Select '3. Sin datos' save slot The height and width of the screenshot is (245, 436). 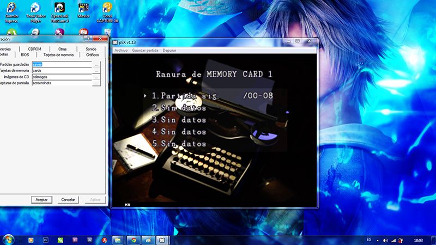click(179, 120)
